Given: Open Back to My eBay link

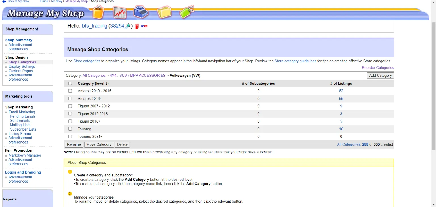Looking at the screenshot, I should (18, 1).
